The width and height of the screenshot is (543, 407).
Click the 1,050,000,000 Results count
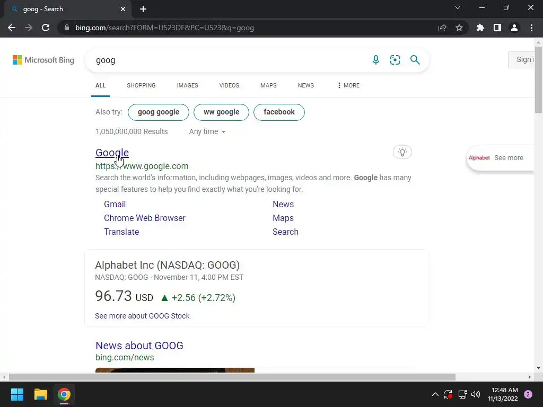[132, 131]
